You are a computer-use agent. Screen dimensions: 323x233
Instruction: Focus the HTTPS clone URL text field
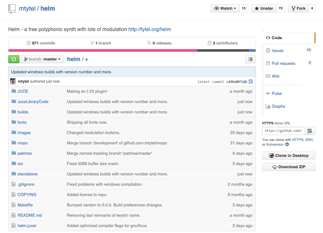(x=283, y=131)
